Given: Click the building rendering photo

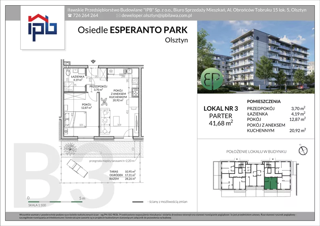Looking at the screenshot, I should (x=256, y=57).
